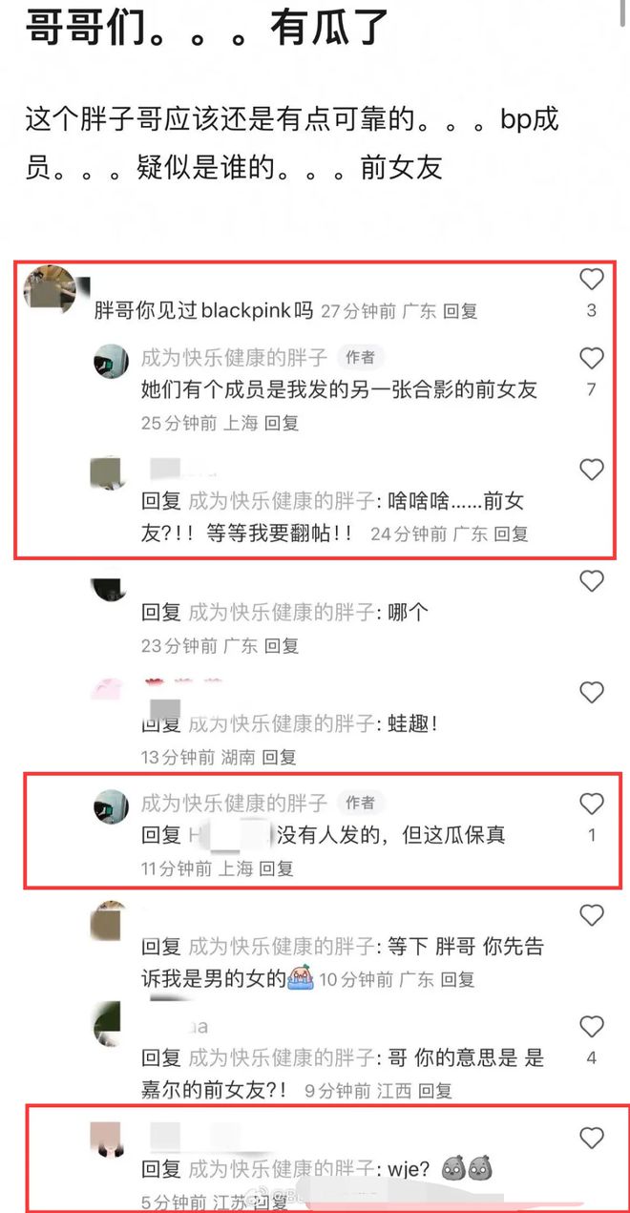Viewport: 630px width, 1213px height.
Task: Like the comment asking about blackpink
Action: 592,279
